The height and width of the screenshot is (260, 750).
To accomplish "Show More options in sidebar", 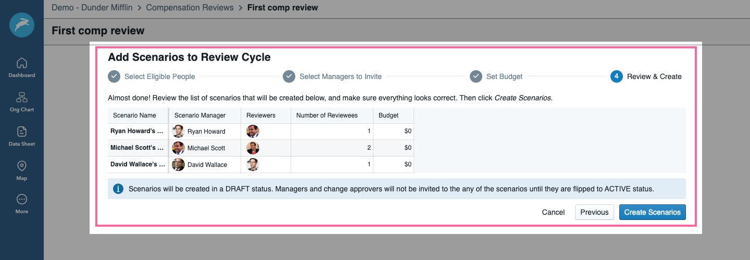I will pos(22,204).
